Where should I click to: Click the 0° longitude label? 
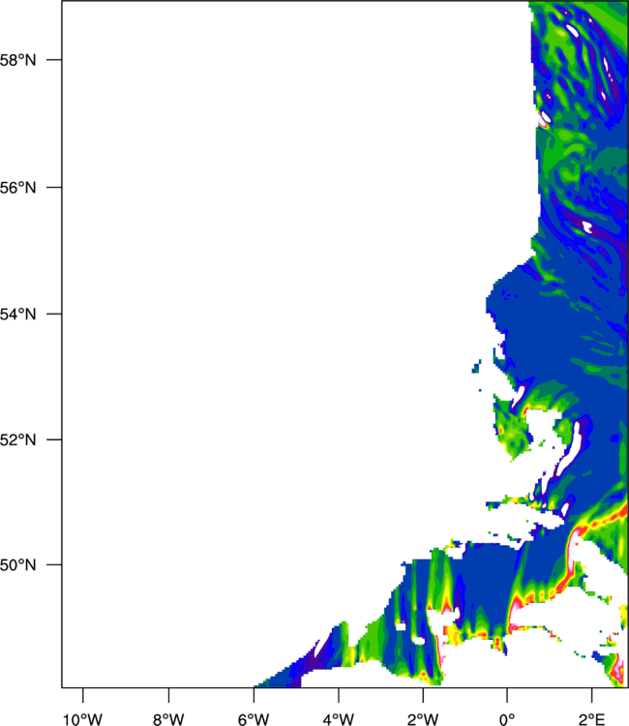pyautogui.click(x=507, y=719)
